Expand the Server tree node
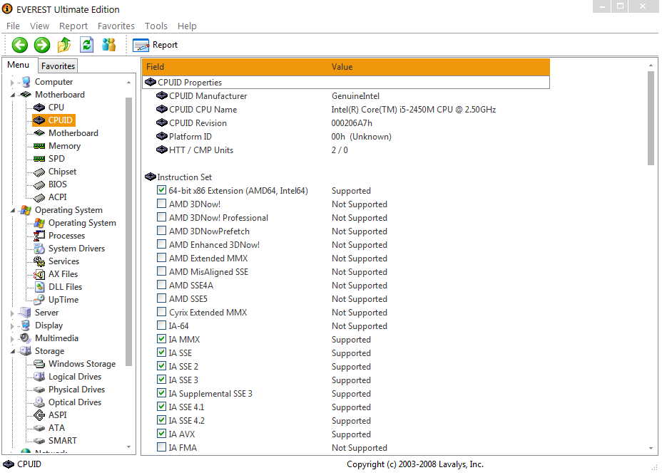This screenshot has width=662, height=475. coord(12,313)
